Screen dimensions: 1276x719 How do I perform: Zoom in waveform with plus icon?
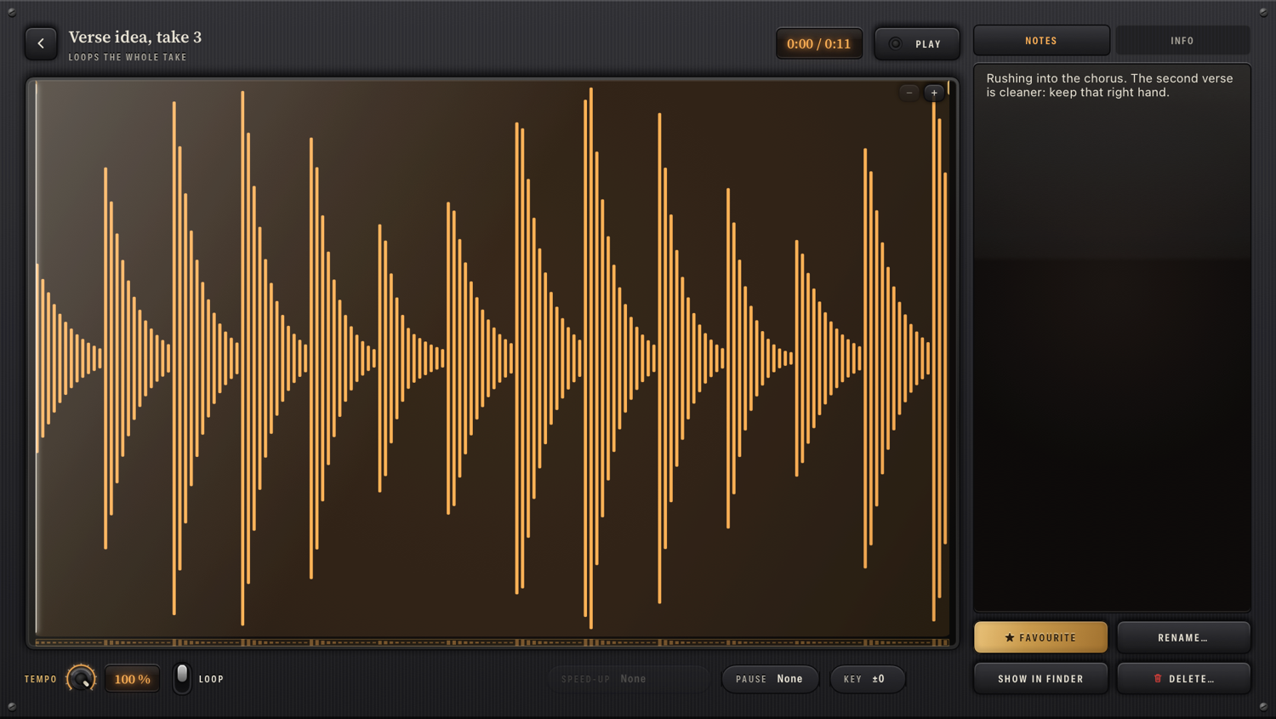click(934, 93)
